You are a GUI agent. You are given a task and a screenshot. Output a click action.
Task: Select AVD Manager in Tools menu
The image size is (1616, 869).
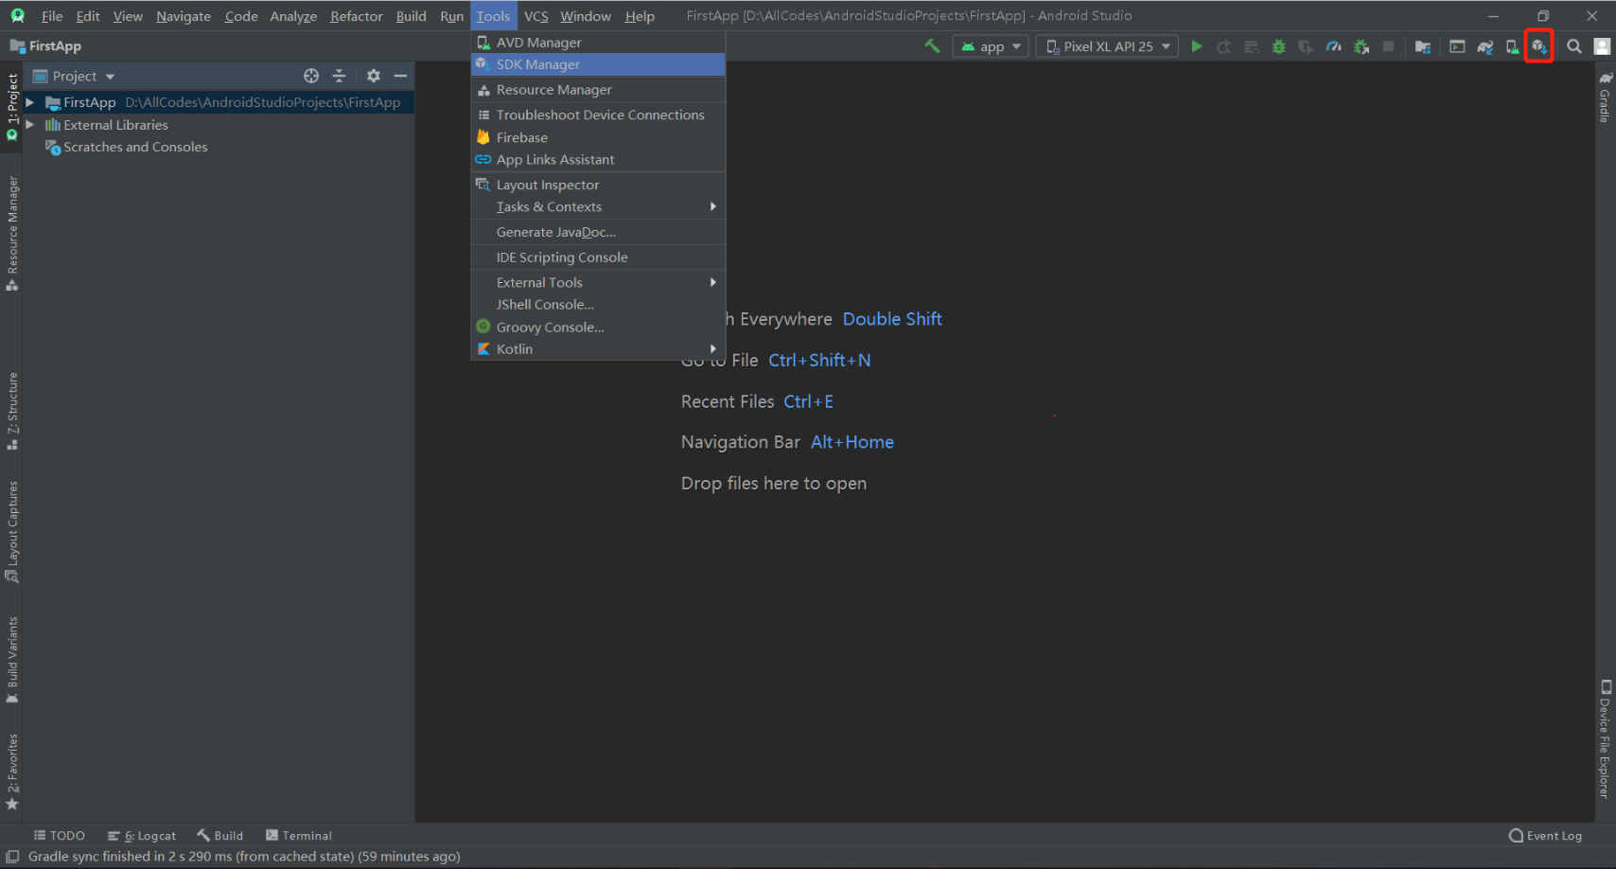click(598, 43)
